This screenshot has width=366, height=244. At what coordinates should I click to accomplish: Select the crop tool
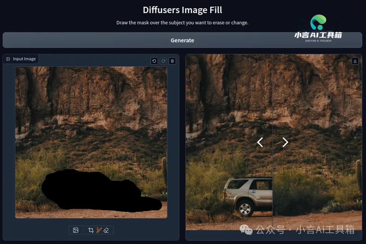tap(91, 230)
